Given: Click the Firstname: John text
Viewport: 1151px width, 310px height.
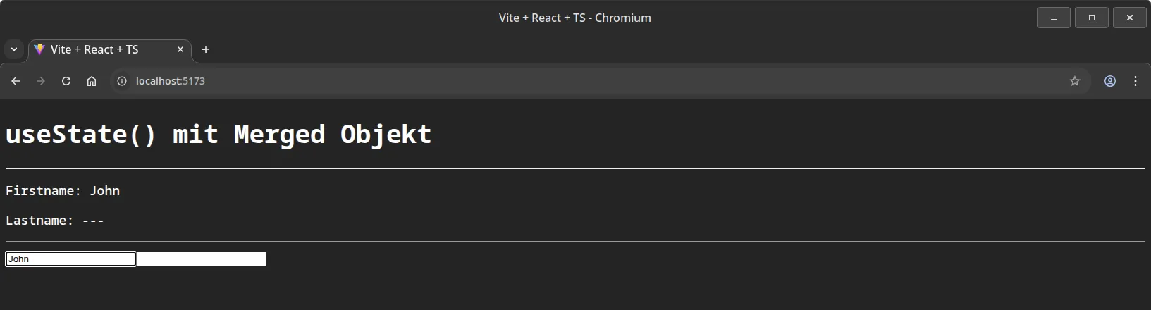Looking at the screenshot, I should pos(63,191).
